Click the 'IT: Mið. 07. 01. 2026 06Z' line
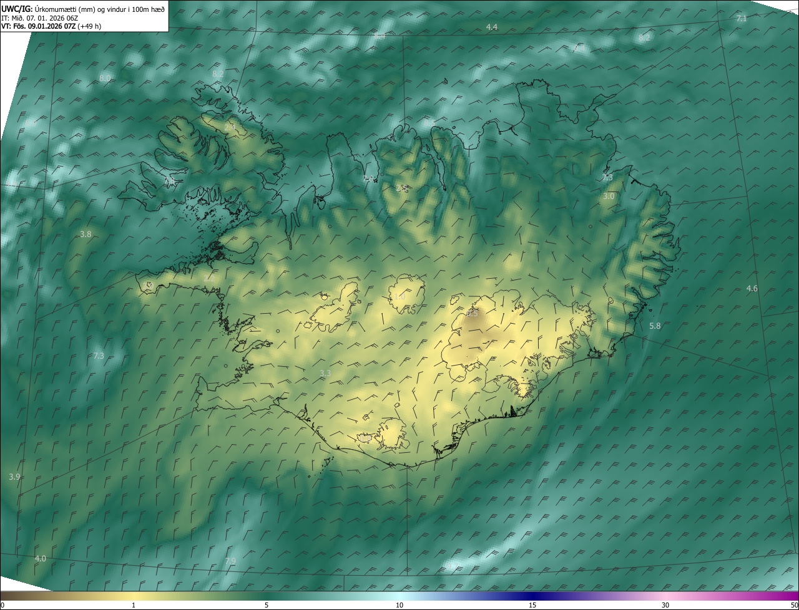Screen dimensions: 799x610 [x=39, y=18]
